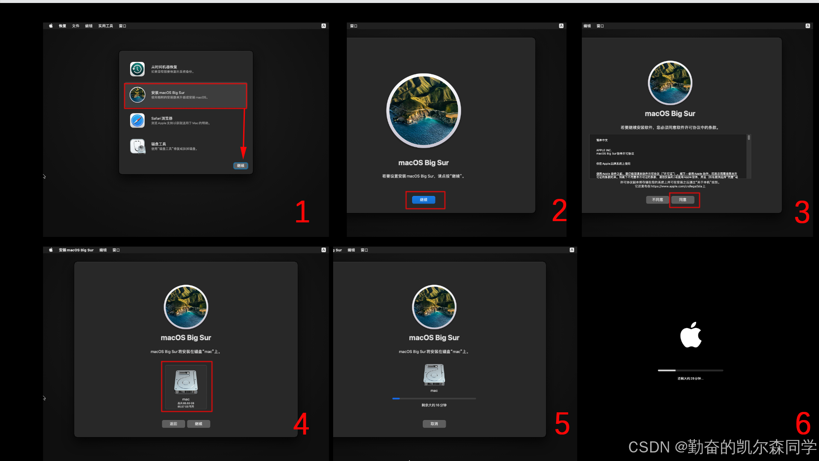819x461 pixels.
Task: Open the 实用工具 menu
Action: point(105,26)
